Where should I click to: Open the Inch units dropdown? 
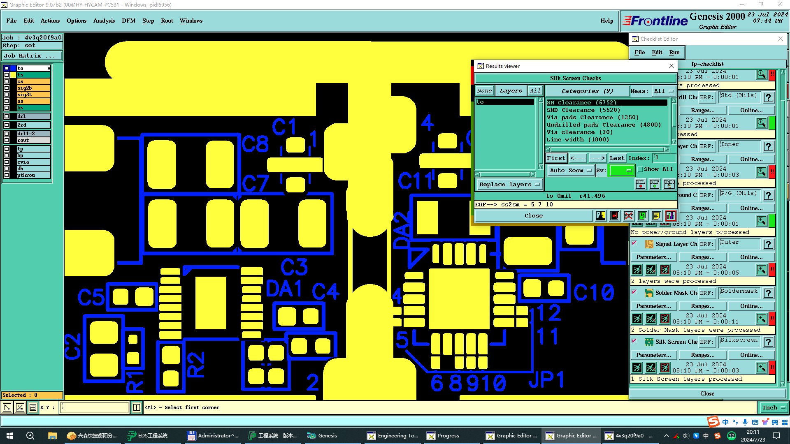click(773, 408)
